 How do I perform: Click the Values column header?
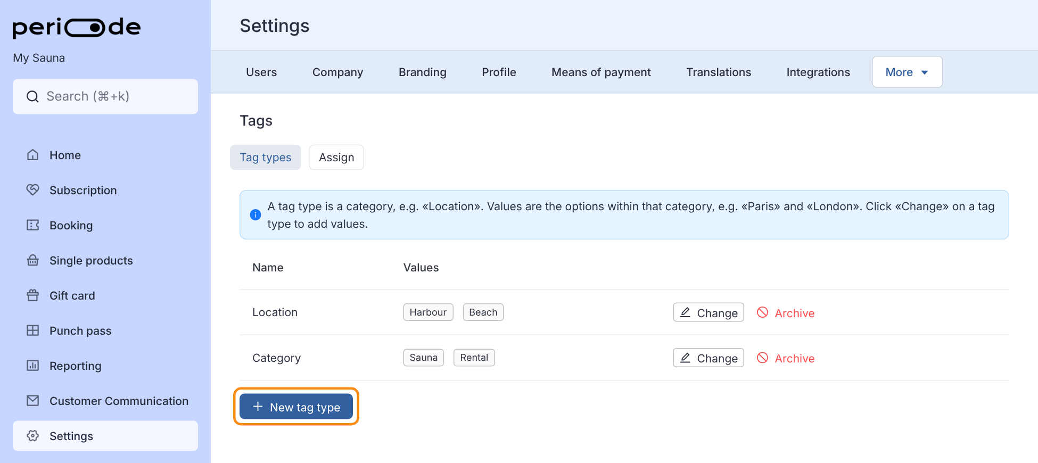click(421, 268)
